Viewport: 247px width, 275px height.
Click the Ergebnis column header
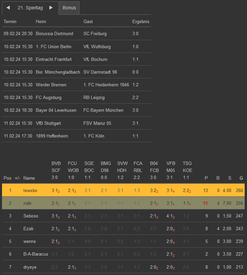[x=141, y=21]
